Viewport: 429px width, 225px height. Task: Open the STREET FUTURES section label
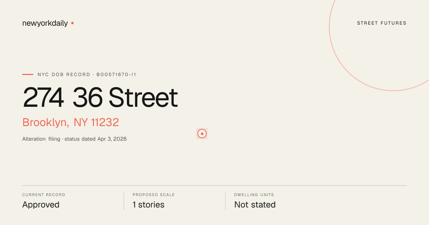[382, 23]
